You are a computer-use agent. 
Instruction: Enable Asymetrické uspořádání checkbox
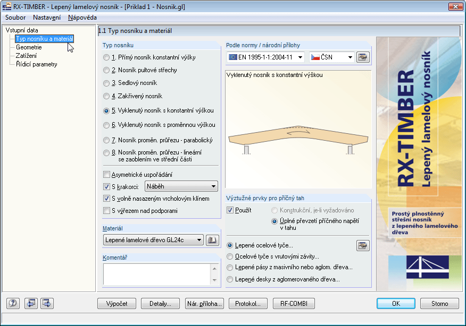pyautogui.click(x=106, y=175)
